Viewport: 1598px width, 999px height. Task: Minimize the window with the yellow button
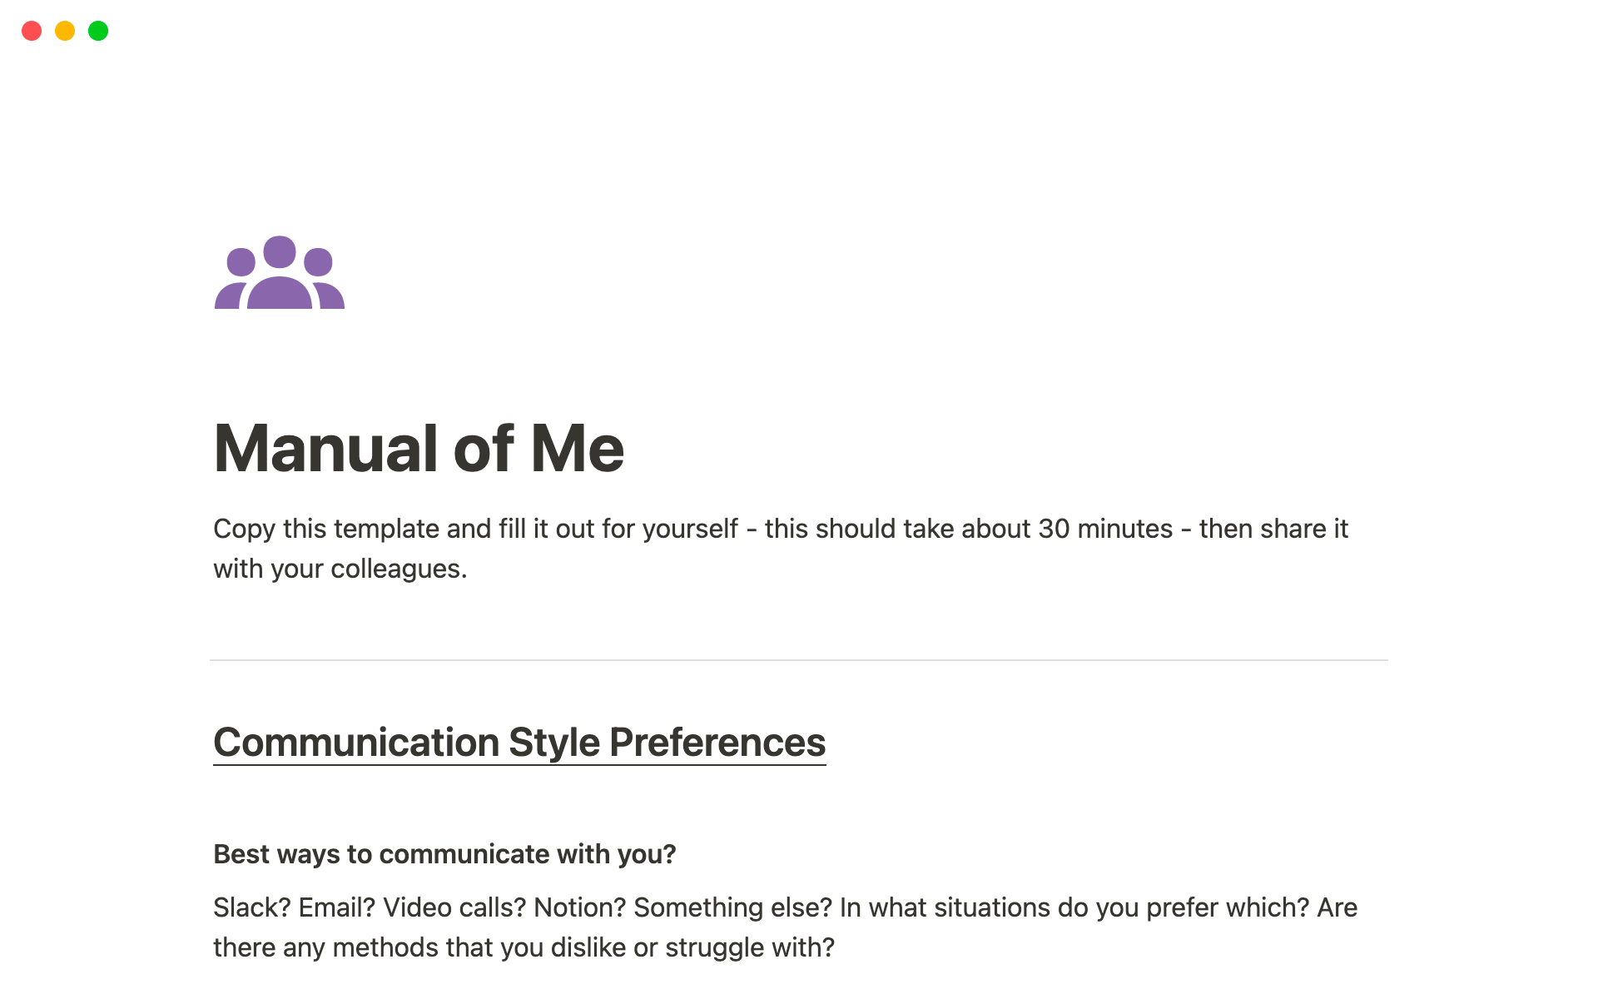(x=65, y=31)
